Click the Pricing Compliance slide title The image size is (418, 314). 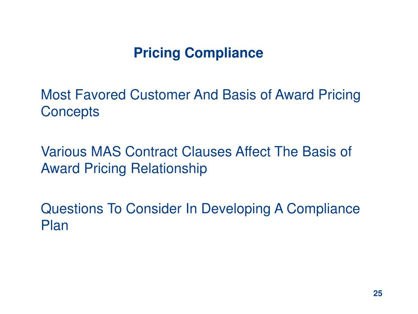pos(198,53)
